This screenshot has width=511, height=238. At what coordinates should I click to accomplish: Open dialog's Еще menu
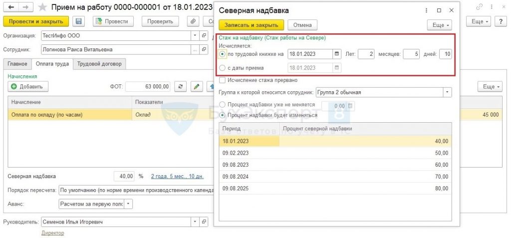(439, 25)
